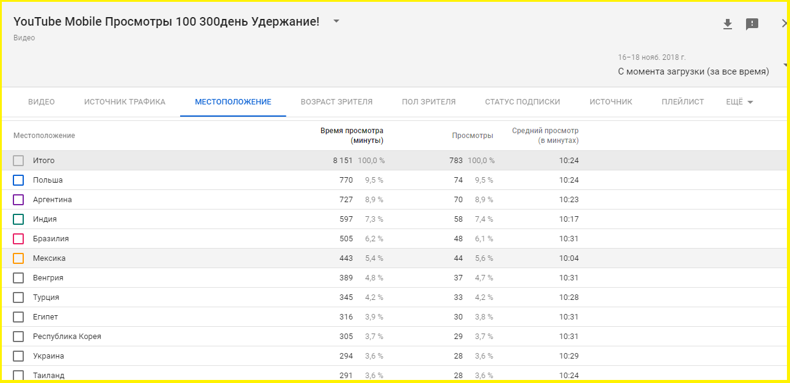
Task: Click Венгрия watch time value 389
Action: point(346,278)
